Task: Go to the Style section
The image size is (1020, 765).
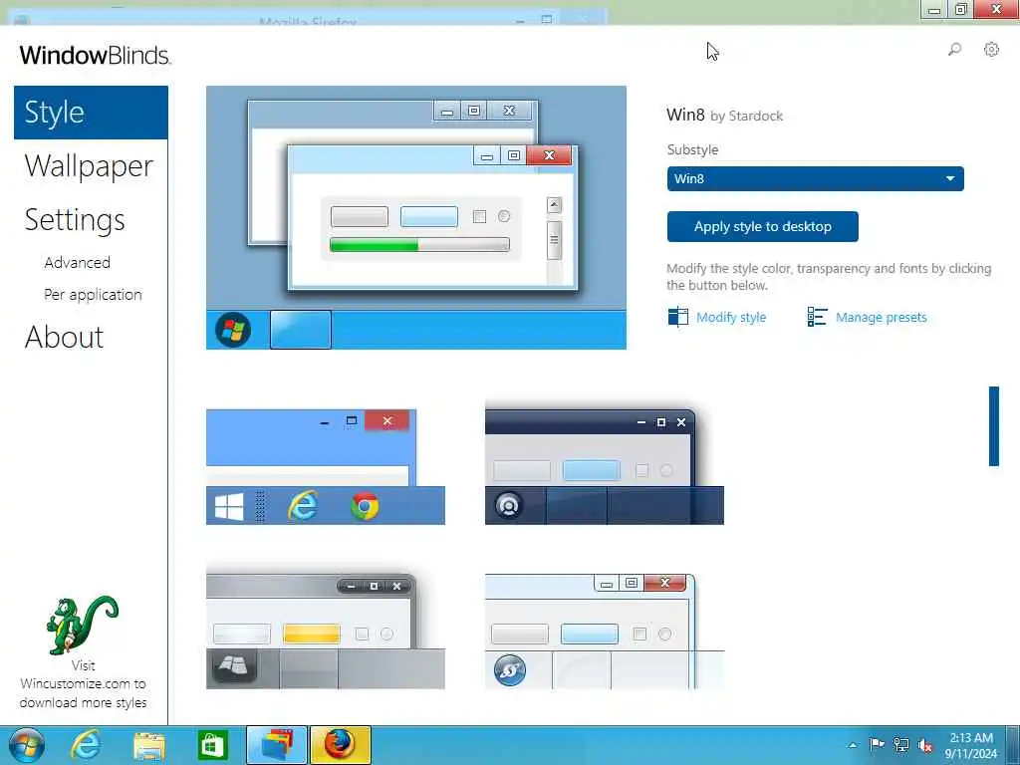Action: pos(91,113)
